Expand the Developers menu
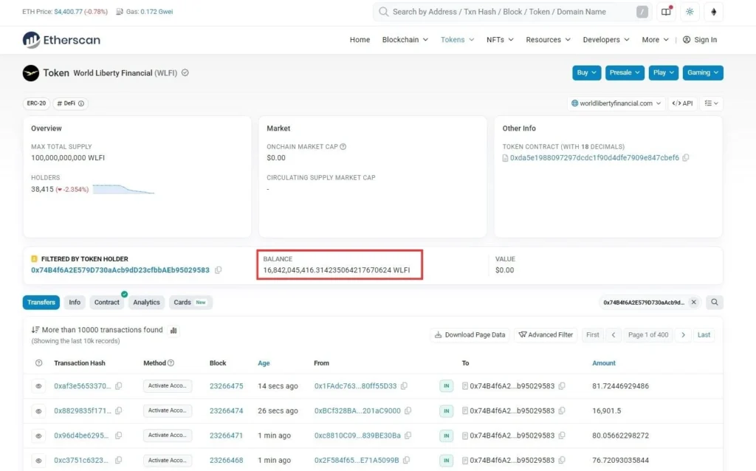 (x=606, y=40)
